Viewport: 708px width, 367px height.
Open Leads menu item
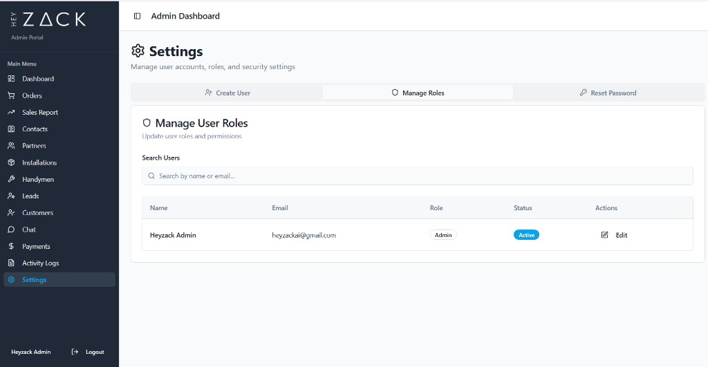tap(30, 196)
